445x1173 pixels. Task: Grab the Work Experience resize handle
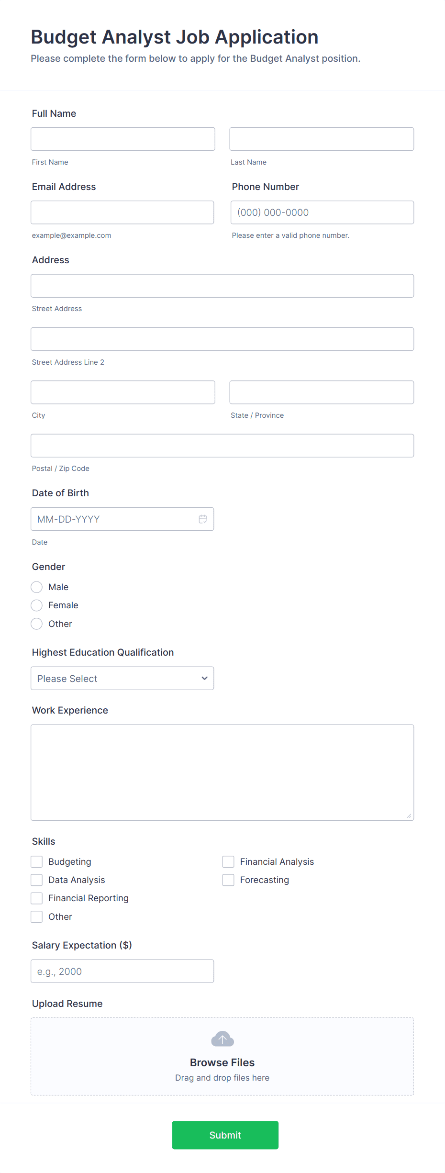(409, 816)
